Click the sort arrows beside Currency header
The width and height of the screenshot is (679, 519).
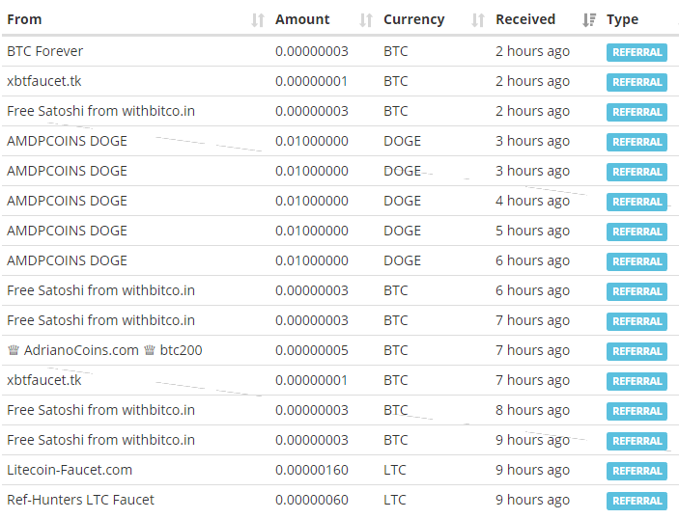point(478,20)
